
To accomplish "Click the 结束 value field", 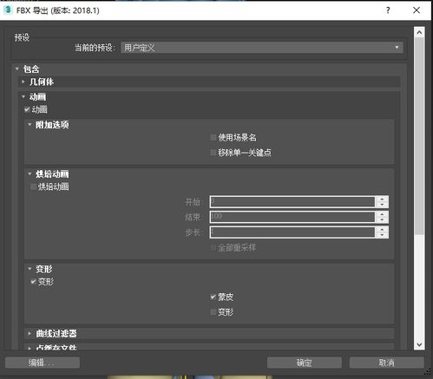I will [x=292, y=217].
